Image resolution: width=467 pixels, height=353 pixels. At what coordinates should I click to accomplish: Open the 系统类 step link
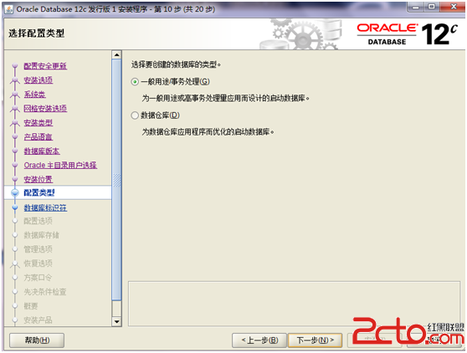click(34, 95)
